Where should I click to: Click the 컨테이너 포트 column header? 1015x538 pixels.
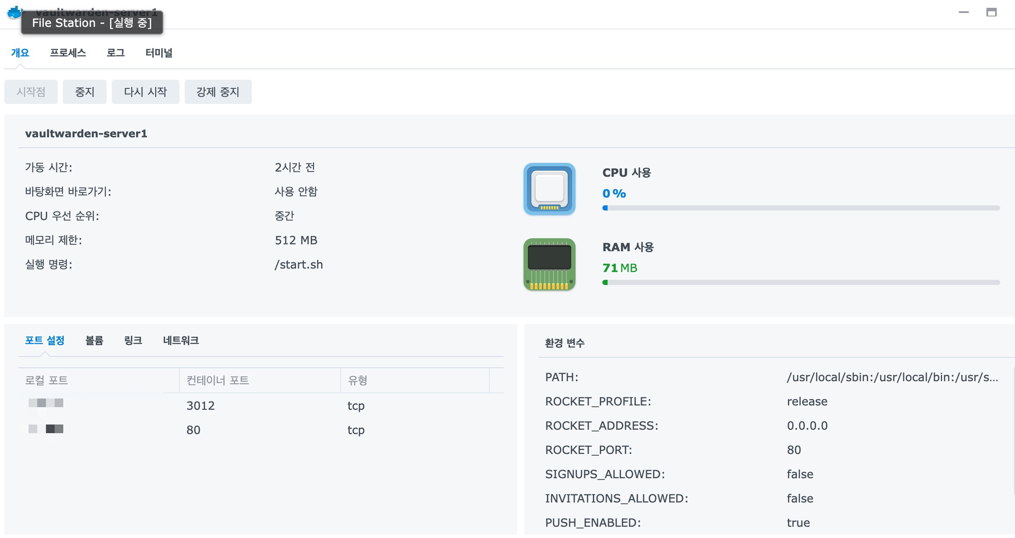[x=260, y=380]
